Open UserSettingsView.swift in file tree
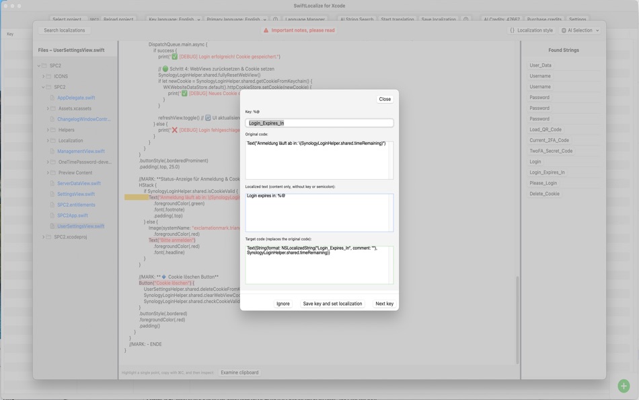639x400 pixels. pyautogui.click(x=81, y=226)
